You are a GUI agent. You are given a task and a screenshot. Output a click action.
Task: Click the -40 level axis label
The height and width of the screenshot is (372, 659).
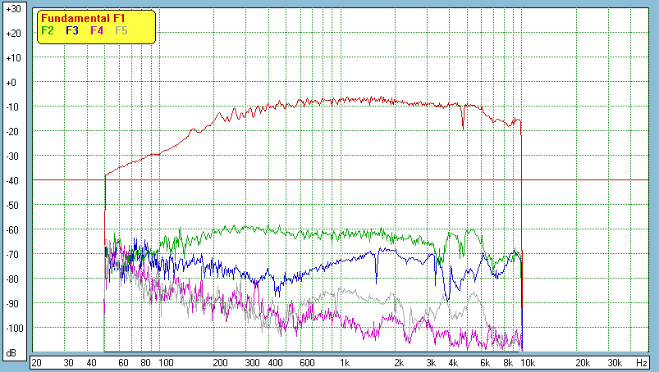point(12,181)
